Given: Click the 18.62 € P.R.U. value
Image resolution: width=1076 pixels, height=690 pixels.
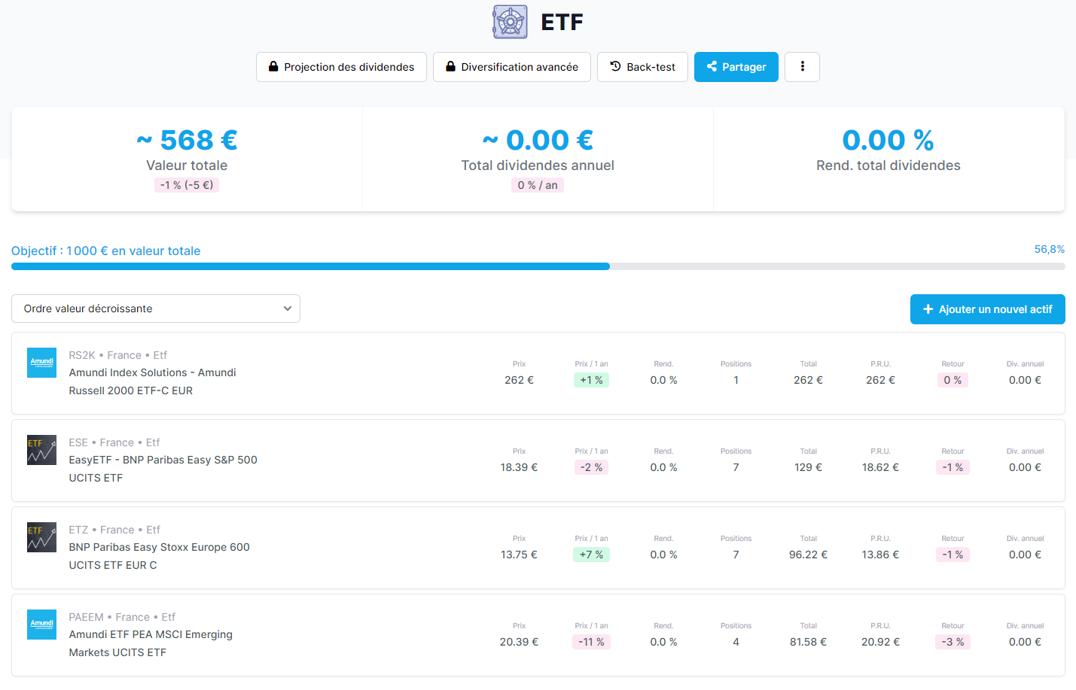Looking at the screenshot, I should 880,467.
